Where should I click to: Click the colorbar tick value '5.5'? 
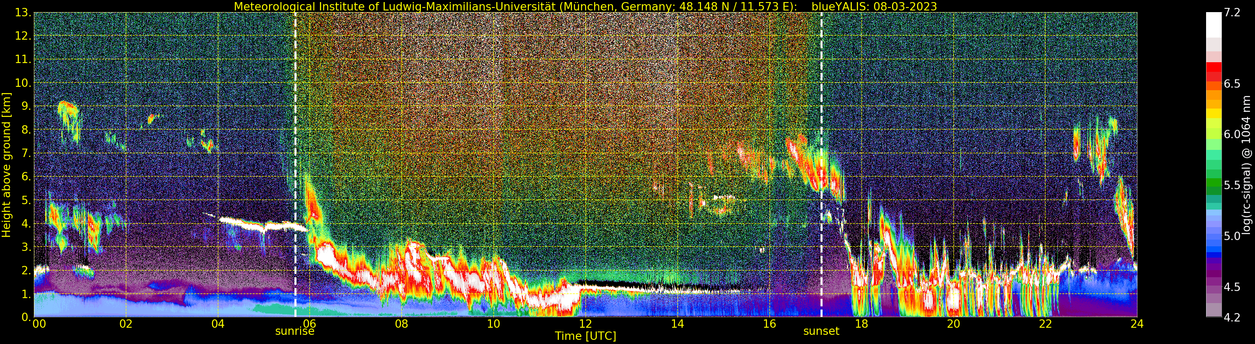[x=1232, y=185]
